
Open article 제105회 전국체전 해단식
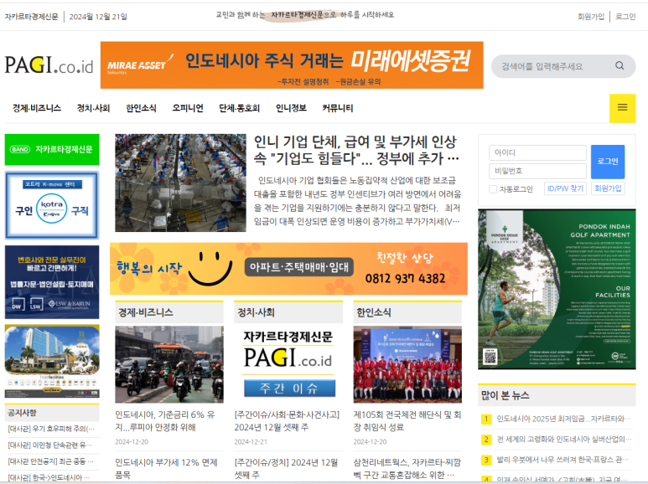[x=407, y=421]
